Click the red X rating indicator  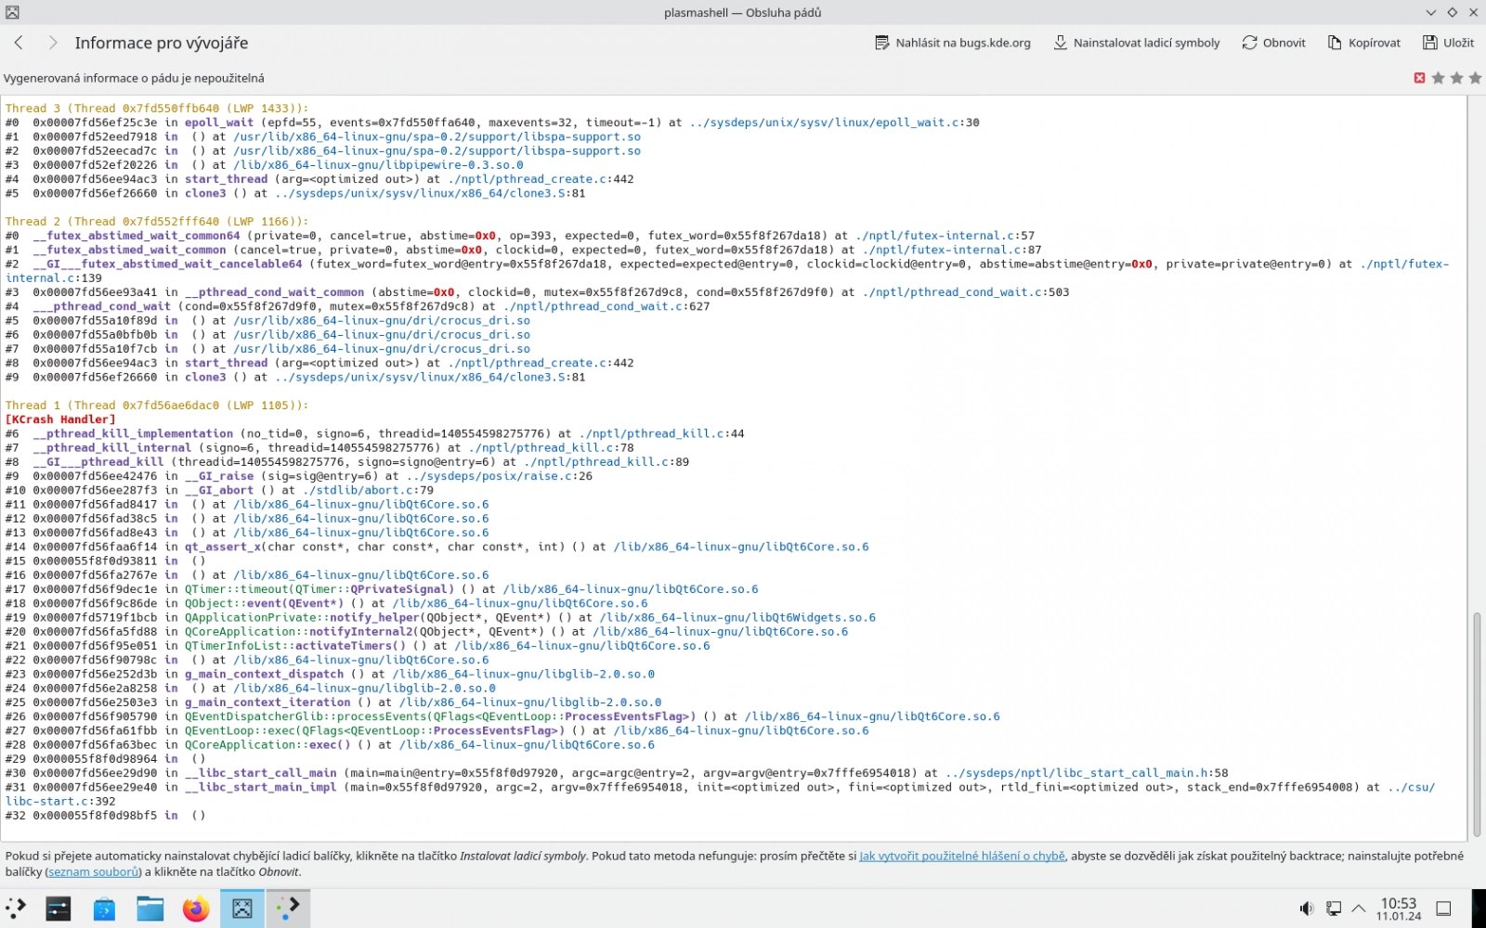[1419, 78]
